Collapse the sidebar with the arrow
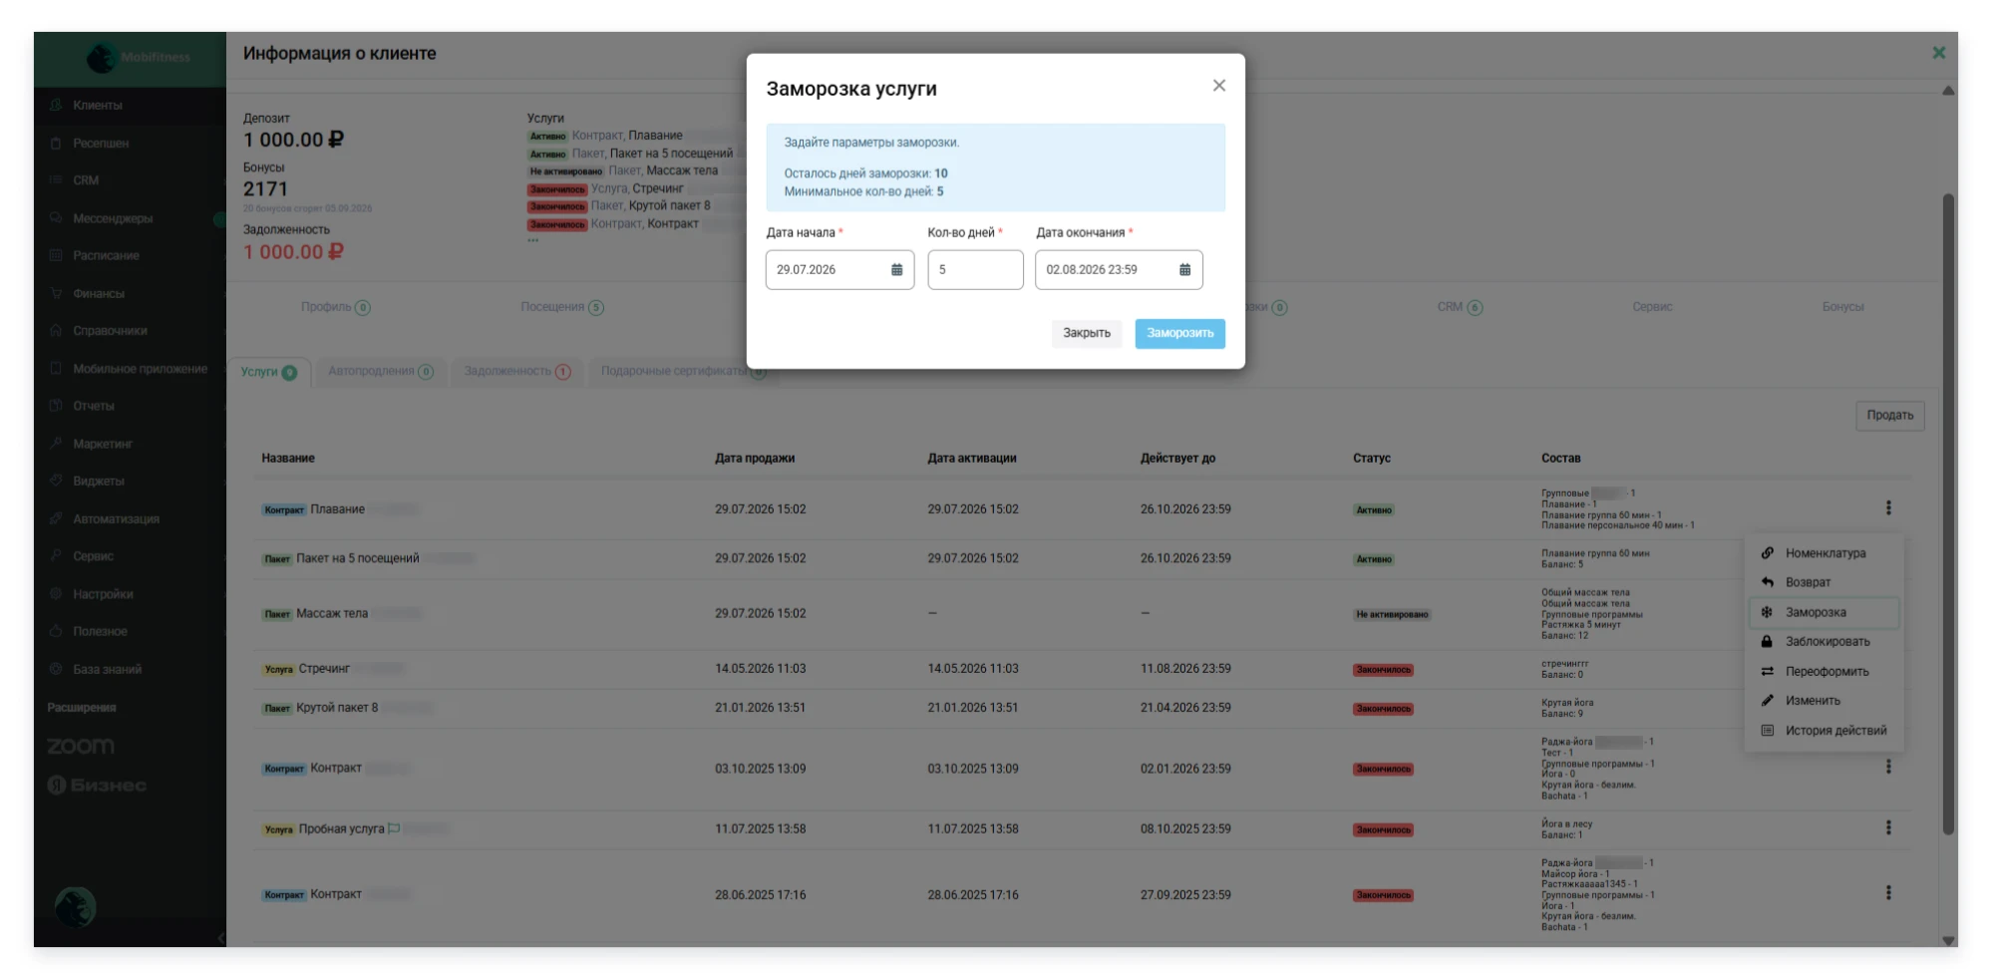Viewport: 1994px width, 979px height. pyautogui.click(x=220, y=937)
